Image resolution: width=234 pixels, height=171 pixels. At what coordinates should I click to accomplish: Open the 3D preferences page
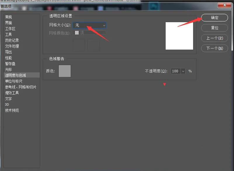point(7,104)
